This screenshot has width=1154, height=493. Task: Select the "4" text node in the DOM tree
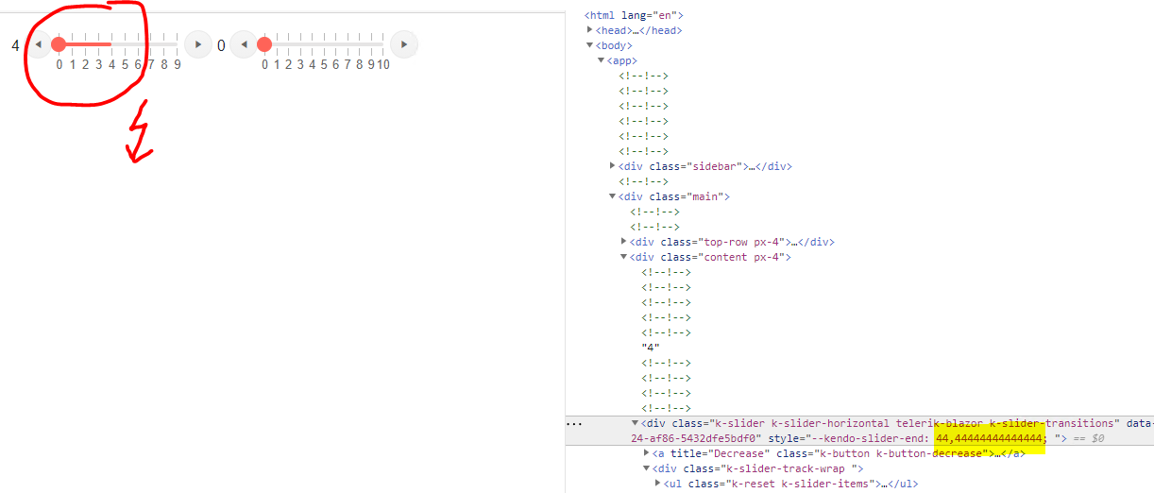tap(651, 348)
